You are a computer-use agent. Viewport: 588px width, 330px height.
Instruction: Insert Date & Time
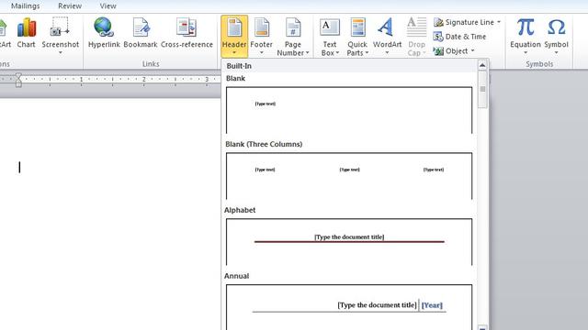[x=459, y=37]
